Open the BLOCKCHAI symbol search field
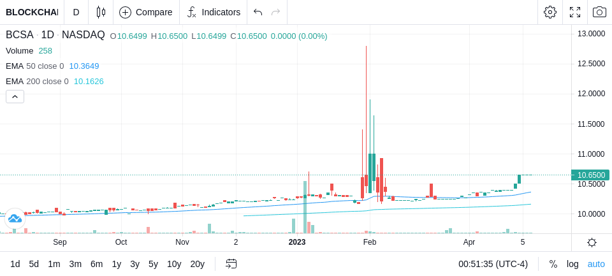The width and height of the screenshot is (612, 276). tap(32, 12)
